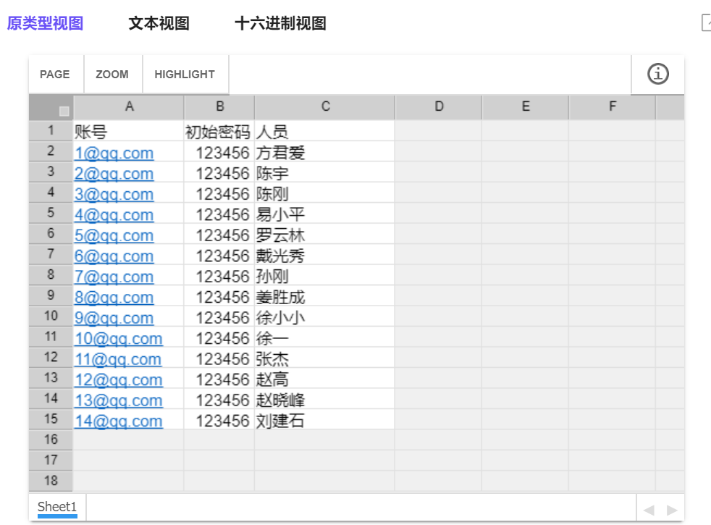Open the 13@qq.com link
The image size is (711, 525).
118,400
